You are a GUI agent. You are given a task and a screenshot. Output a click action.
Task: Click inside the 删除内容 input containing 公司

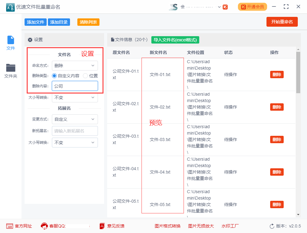(75, 86)
